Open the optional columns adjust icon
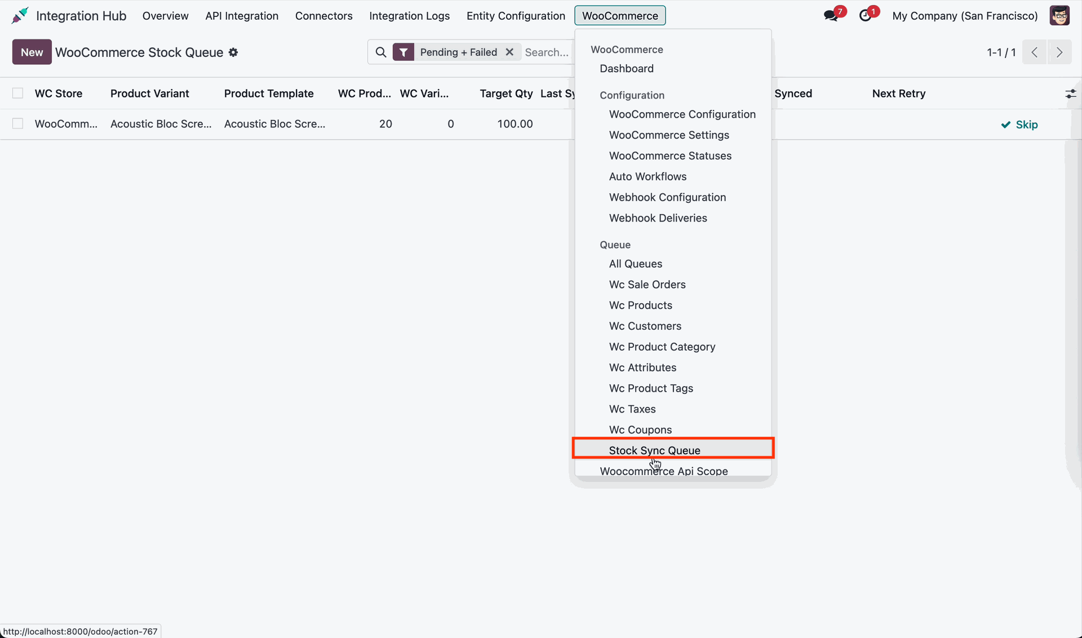Image resolution: width=1082 pixels, height=638 pixels. click(1071, 94)
